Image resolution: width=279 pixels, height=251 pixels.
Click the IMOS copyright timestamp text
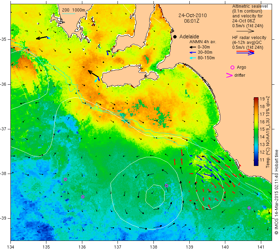tap(276, 192)
